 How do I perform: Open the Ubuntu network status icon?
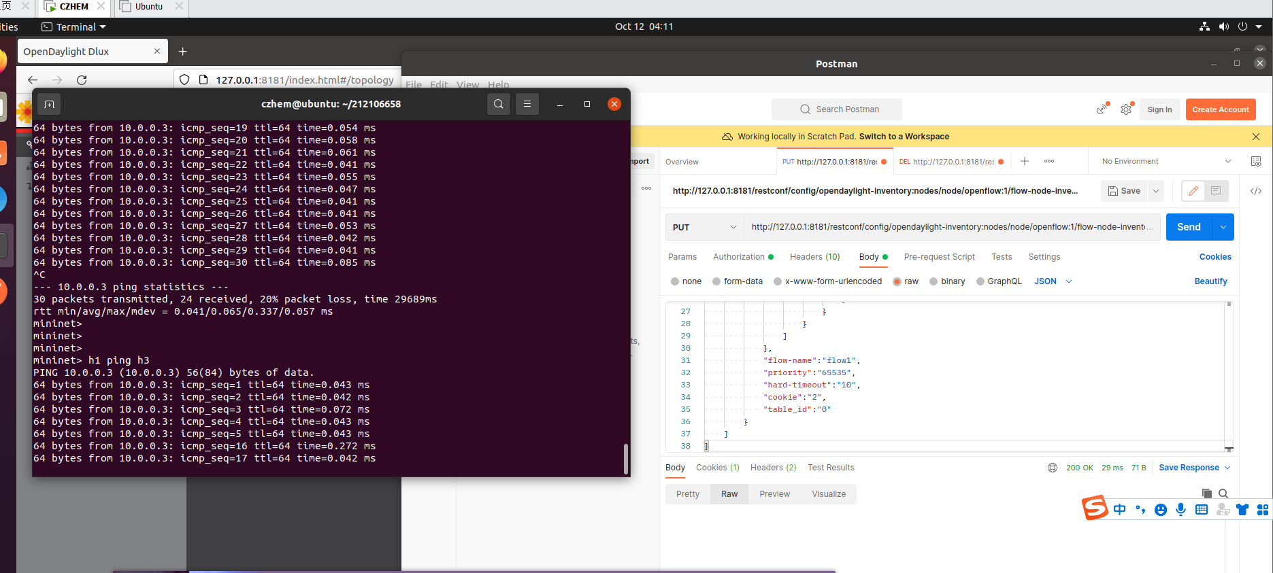[x=1204, y=27]
